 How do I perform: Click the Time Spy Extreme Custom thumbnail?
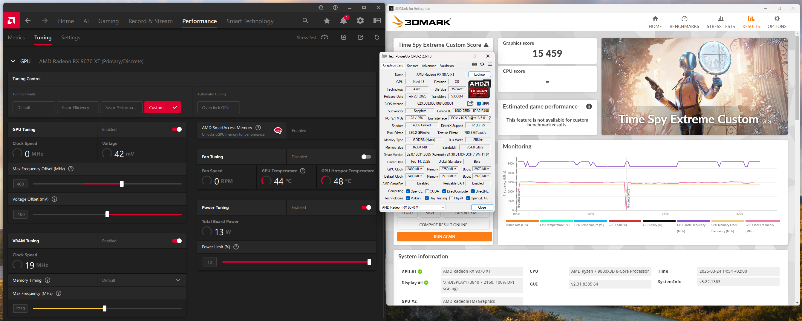tap(694, 87)
